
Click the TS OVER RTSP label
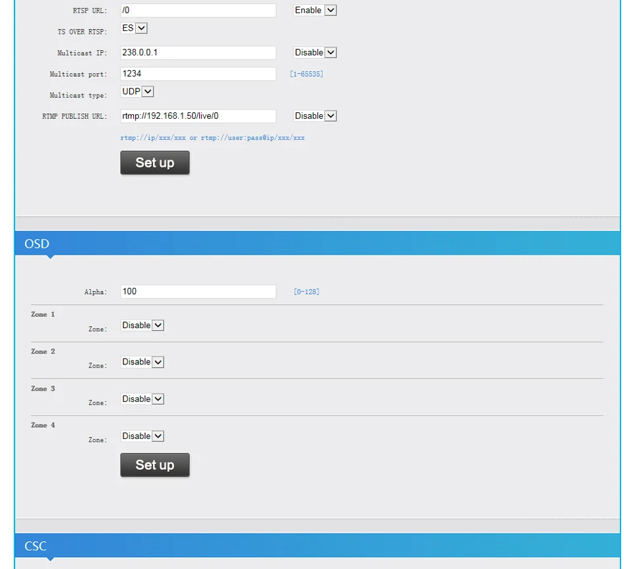point(82,32)
